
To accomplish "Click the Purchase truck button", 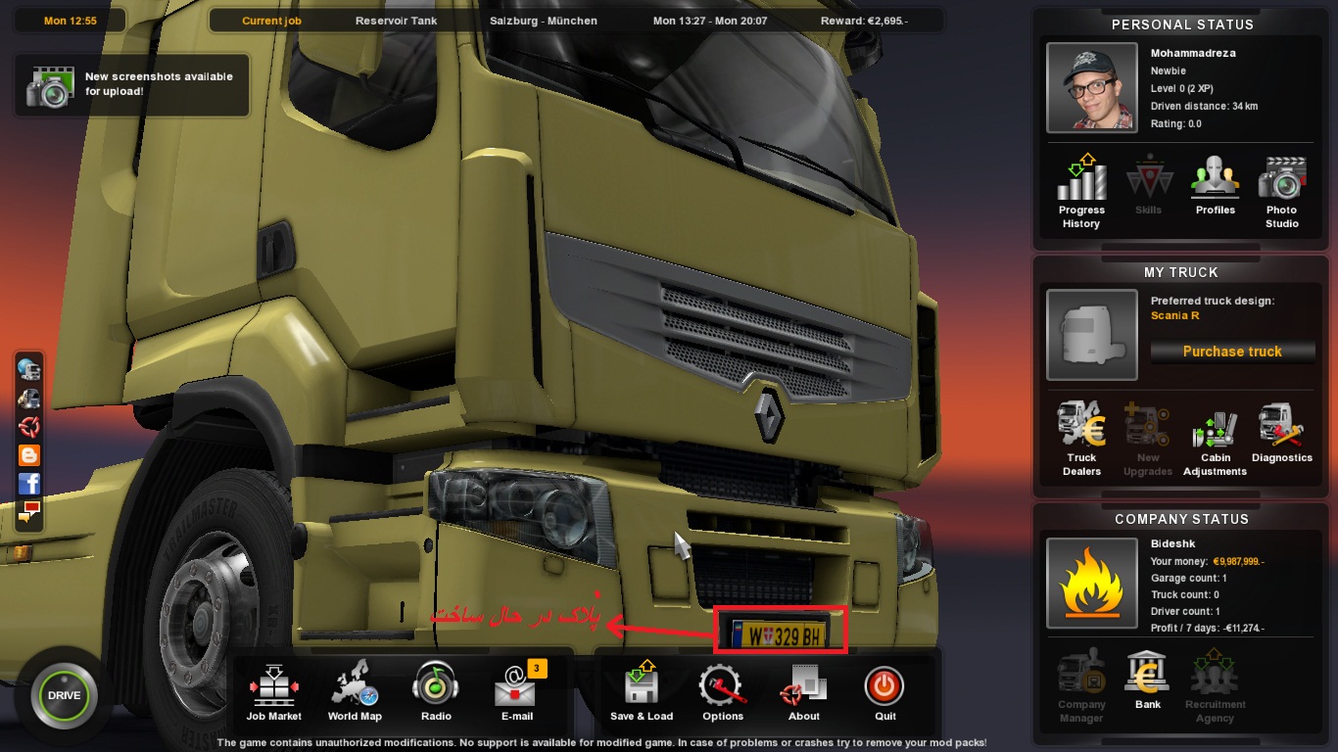I will tap(1232, 352).
